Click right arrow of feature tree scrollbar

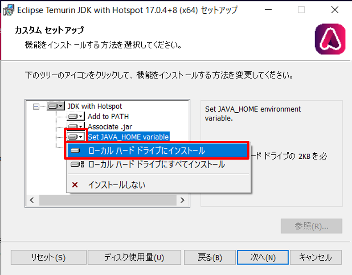click(182, 200)
